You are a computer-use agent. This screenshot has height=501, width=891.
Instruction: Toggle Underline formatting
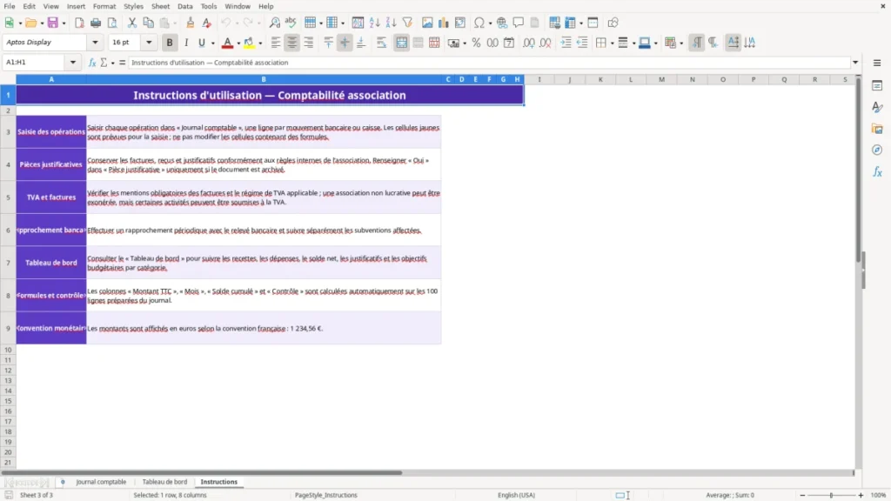click(201, 43)
